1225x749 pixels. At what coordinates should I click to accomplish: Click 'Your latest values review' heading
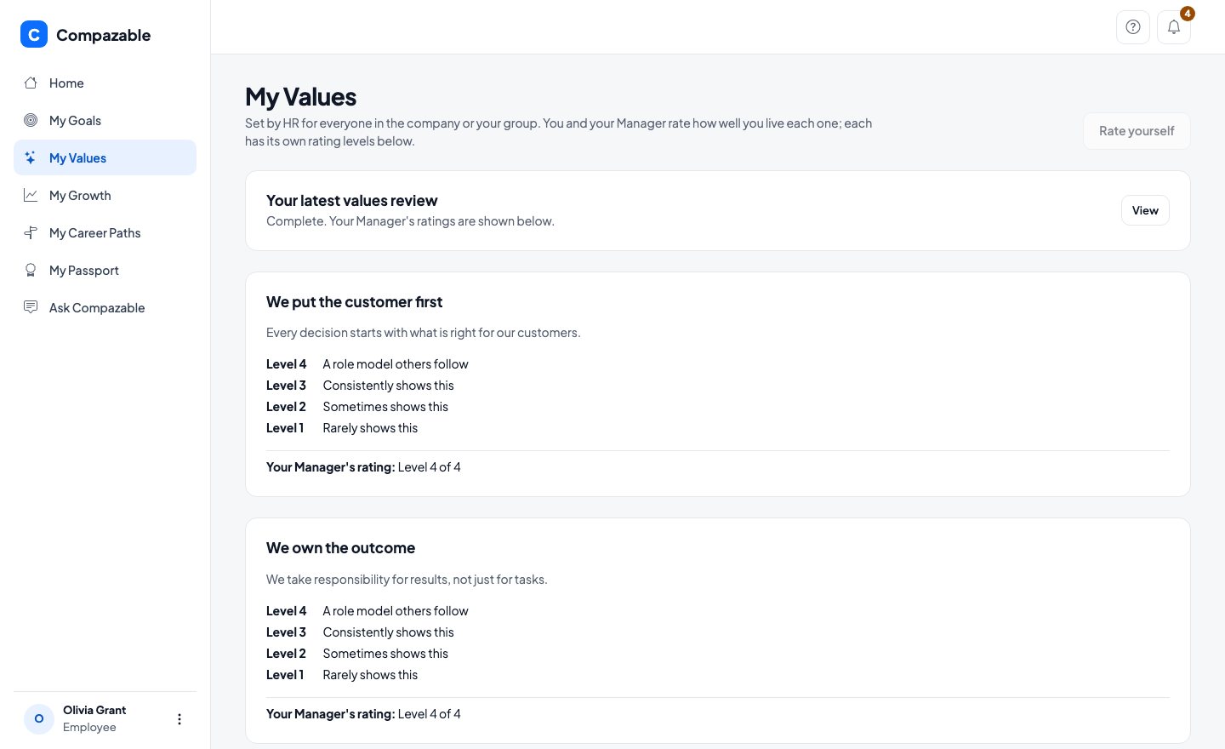click(x=351, y=201)
